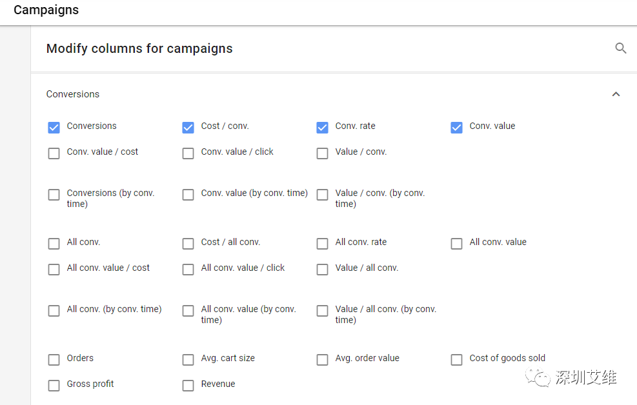Tick Conversions (by conv. time) checkbox
This screenshot has width=637, height=405.
coord(54,194)
